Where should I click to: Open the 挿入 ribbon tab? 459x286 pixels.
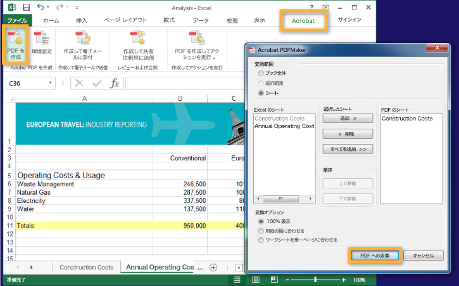pos(82,20)
